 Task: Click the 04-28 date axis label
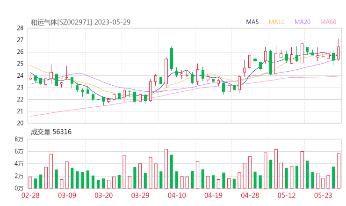[250, 195]
